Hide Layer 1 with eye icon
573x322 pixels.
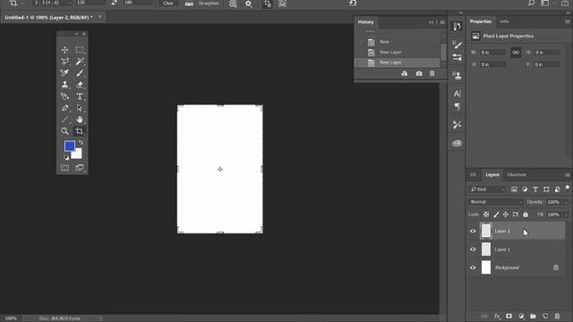[x=473, y=250]
